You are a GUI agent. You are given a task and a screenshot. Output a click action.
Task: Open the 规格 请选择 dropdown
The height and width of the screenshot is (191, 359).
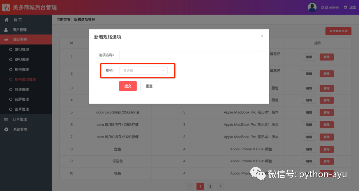(143, 71)
